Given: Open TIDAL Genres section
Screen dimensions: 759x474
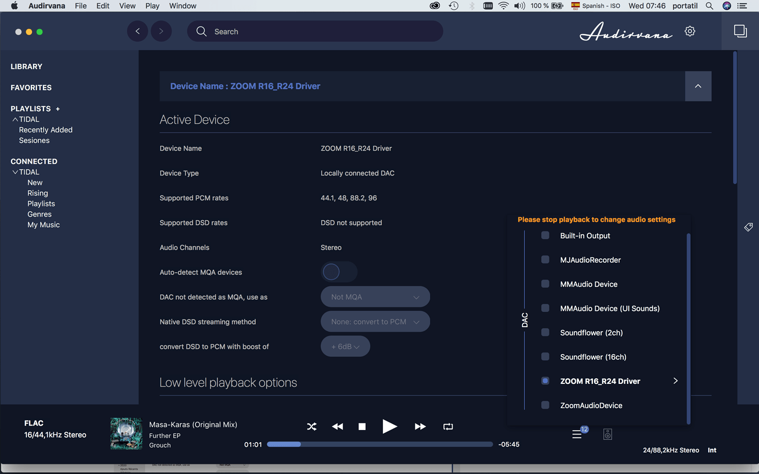Looking at the screenshot, I should (40, 214).
